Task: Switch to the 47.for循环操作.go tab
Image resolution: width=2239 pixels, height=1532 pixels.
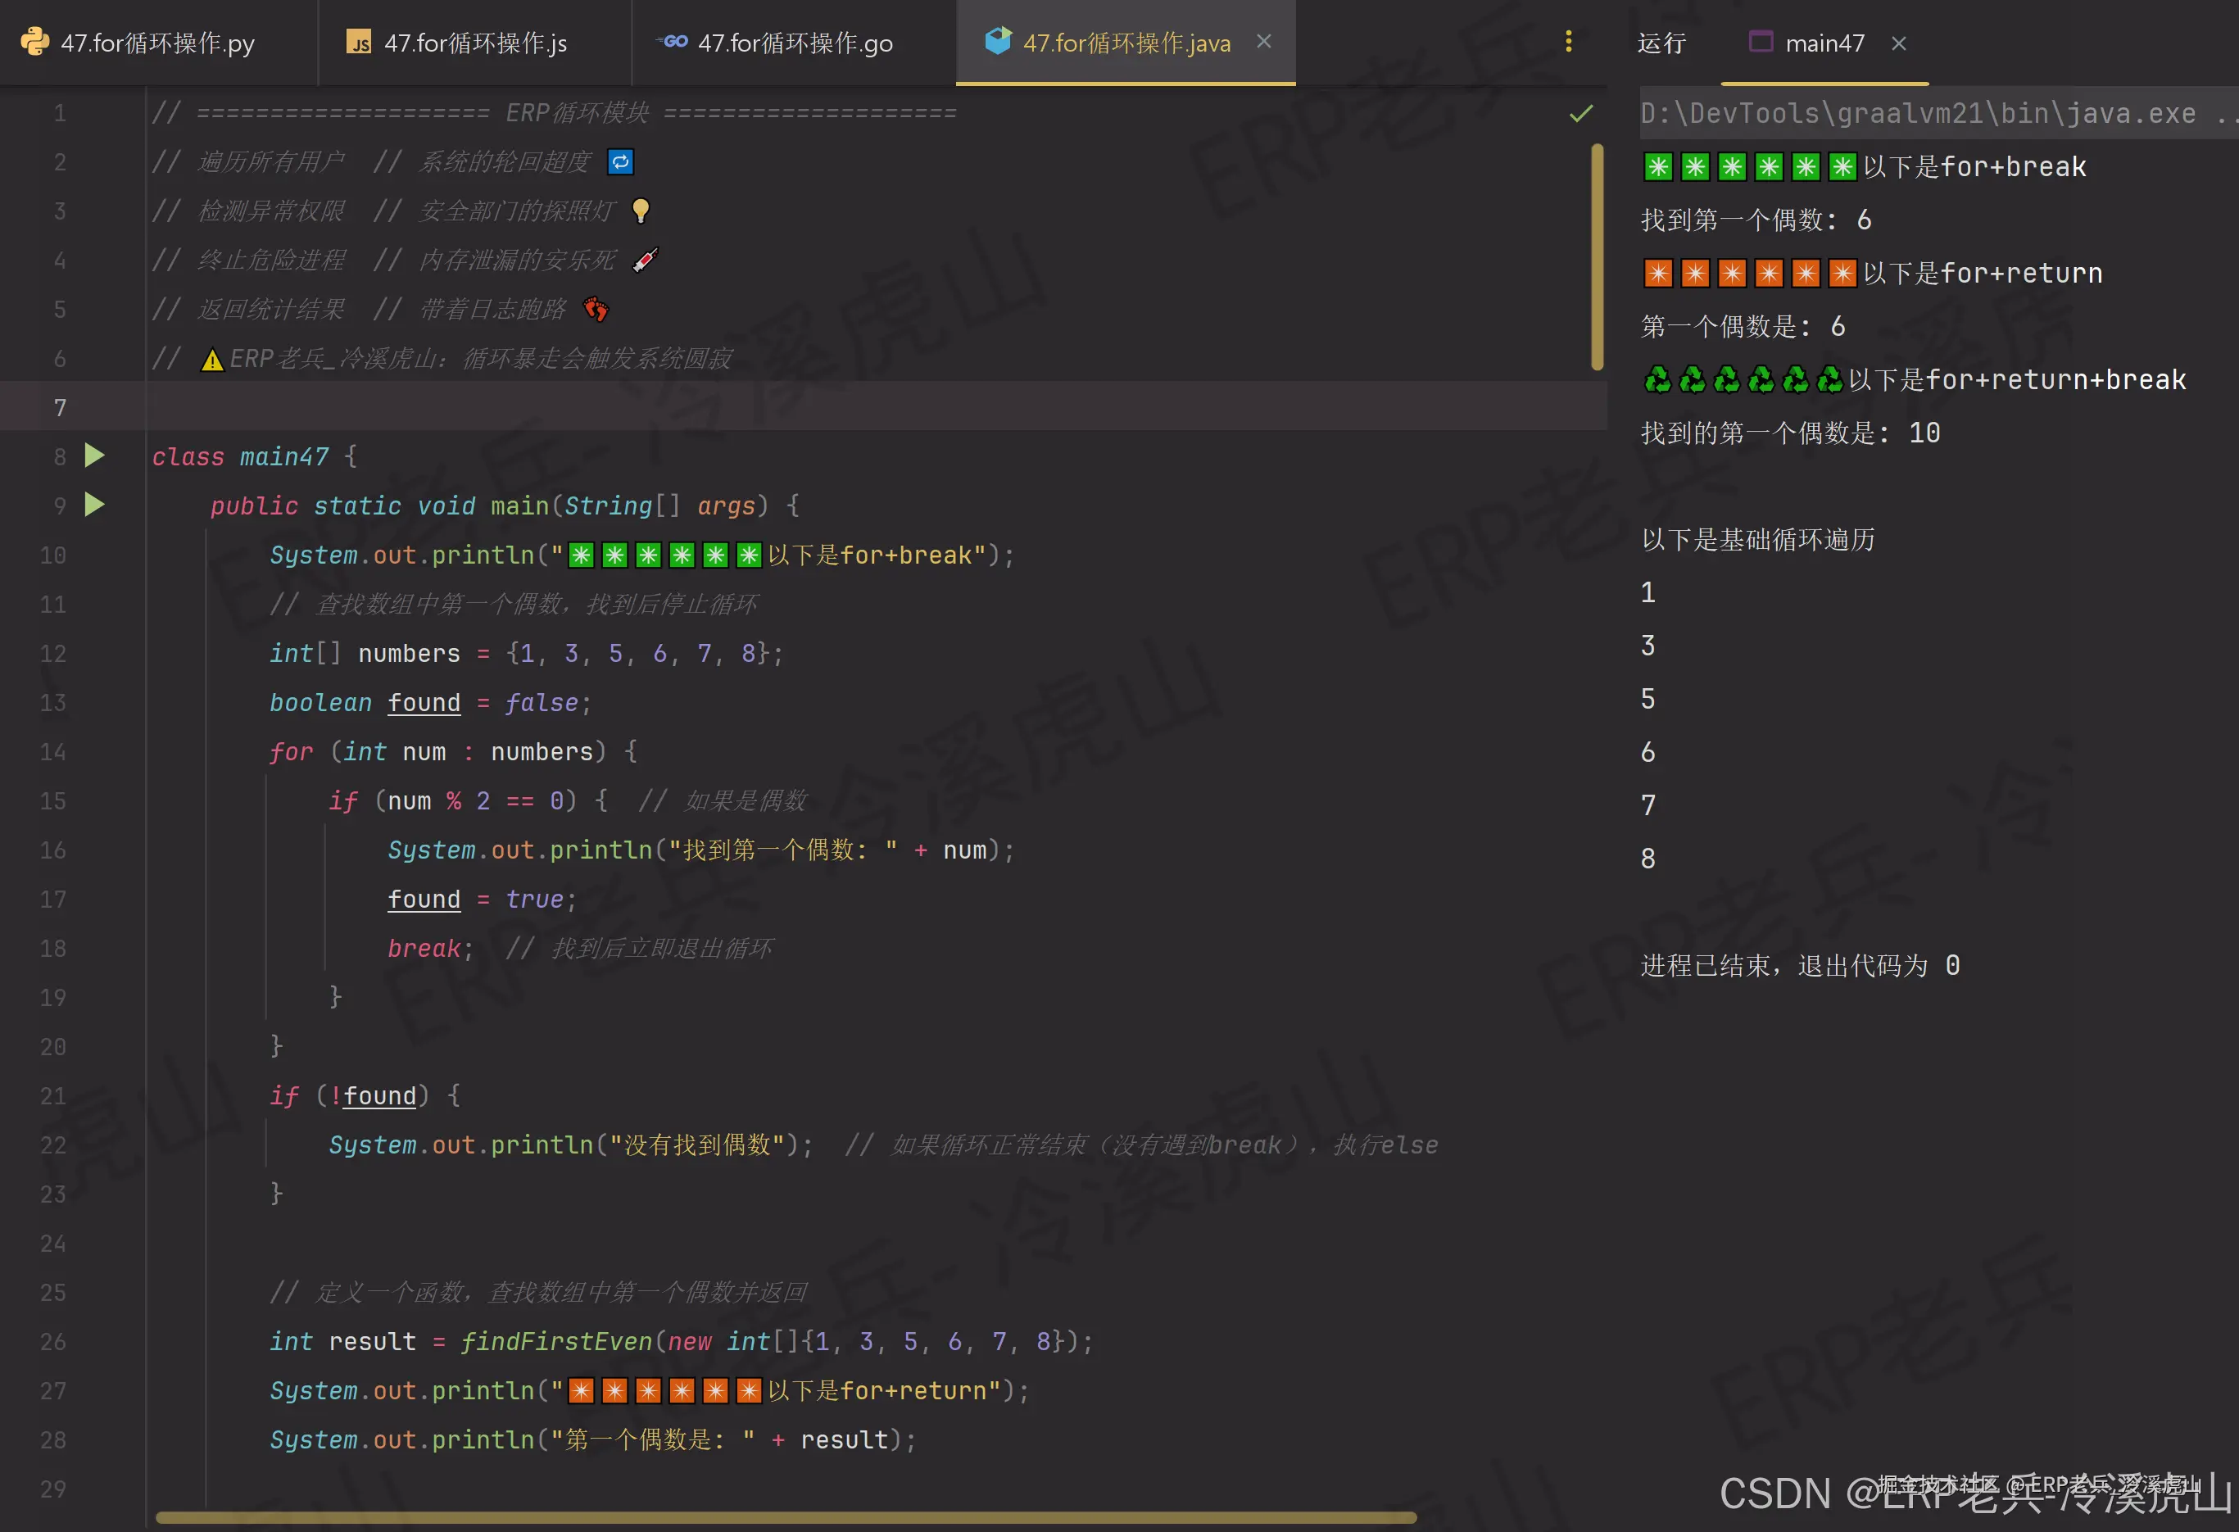Action: click(795, 43)
